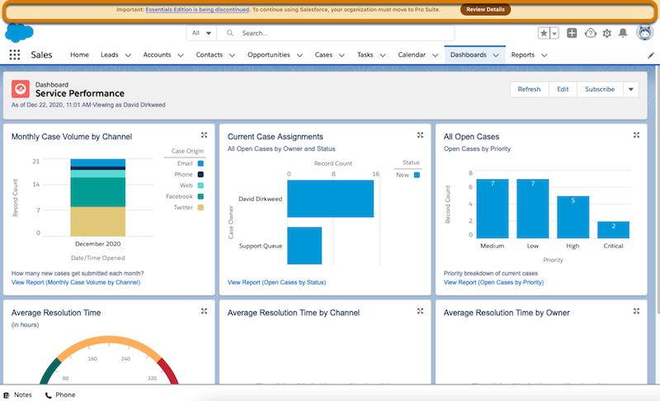This screenshot has width=660, height=401.
Task: Open the Leads tab
Action: pyautogui.click(x=110, y=54)
